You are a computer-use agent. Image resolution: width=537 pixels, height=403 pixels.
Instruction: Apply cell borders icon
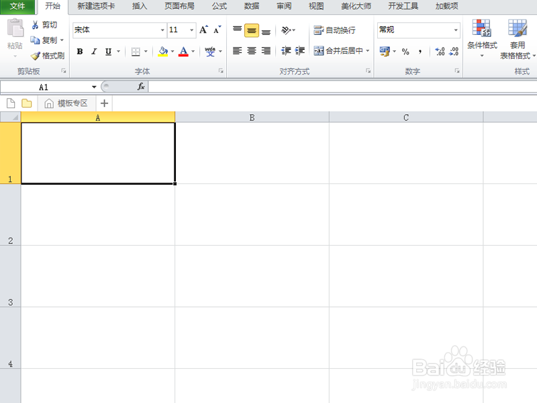click(x=136, y=52)
